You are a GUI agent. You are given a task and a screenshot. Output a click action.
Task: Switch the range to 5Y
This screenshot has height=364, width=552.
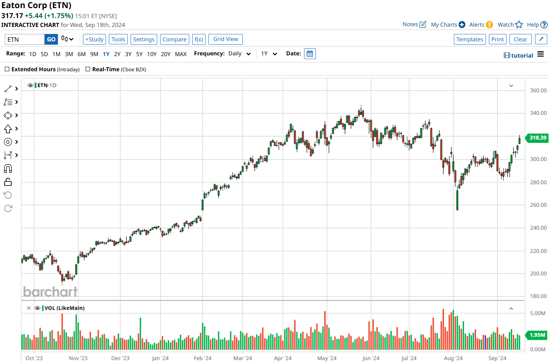(139, 54)
